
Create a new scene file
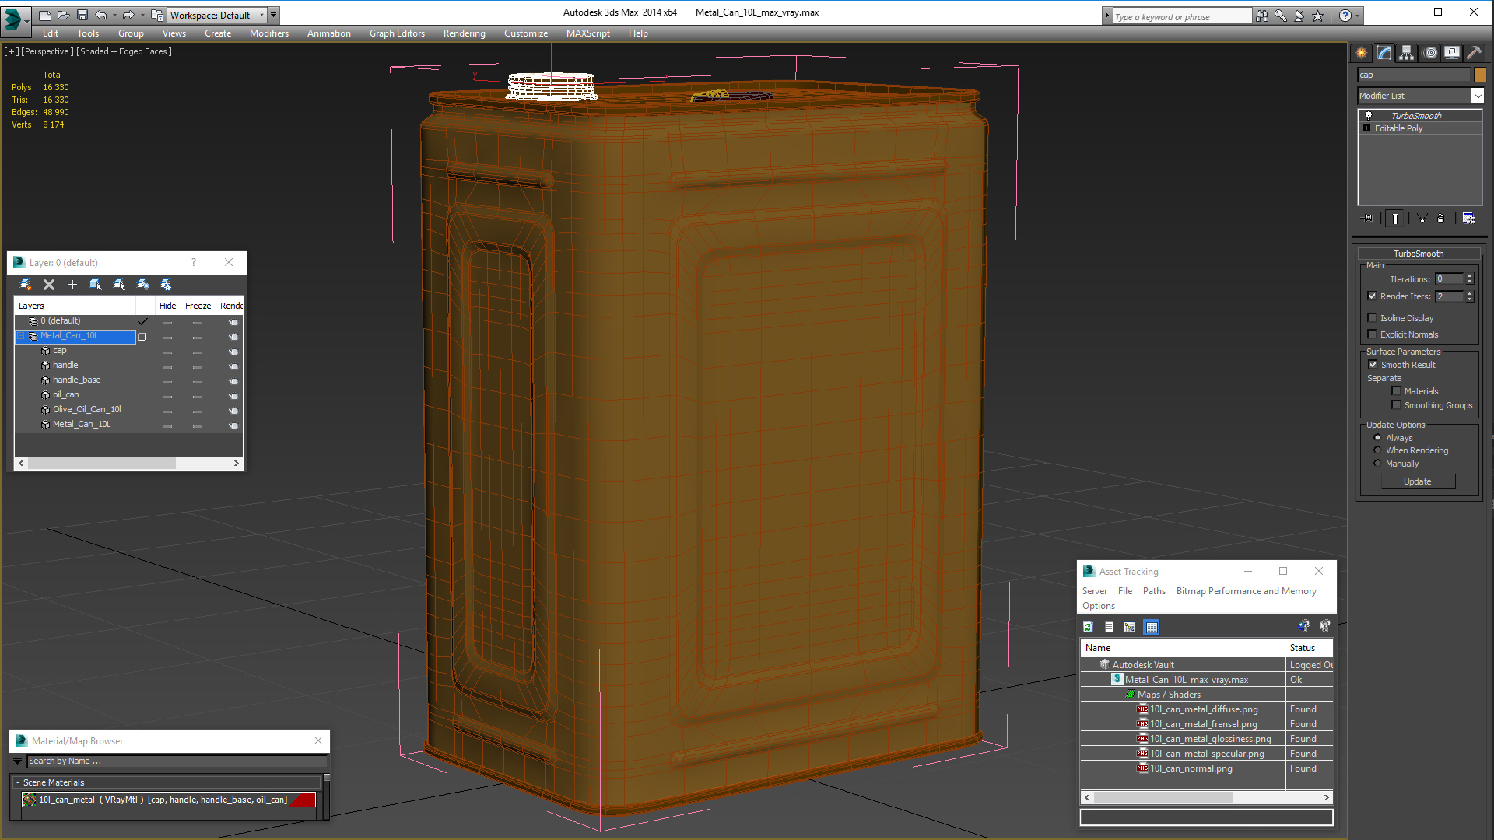(44, 15)
